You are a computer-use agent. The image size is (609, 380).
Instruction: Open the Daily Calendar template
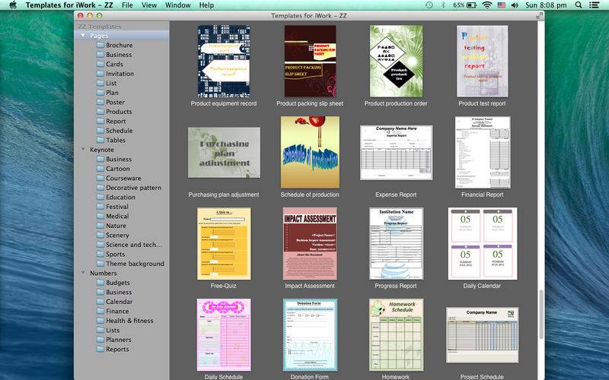[x=483, y=243]
